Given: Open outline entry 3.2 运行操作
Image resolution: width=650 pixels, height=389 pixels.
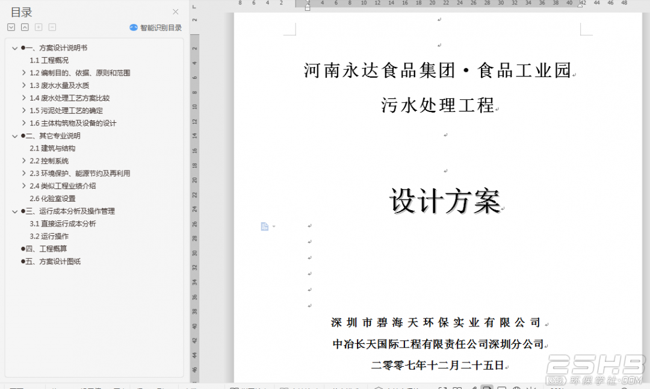Looking at the screenshot, I should (x=49, y=237).
